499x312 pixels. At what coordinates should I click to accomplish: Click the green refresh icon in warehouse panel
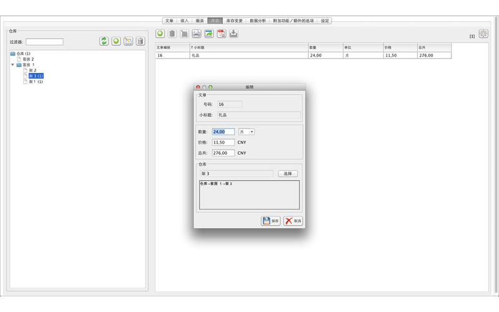(104, 41)
